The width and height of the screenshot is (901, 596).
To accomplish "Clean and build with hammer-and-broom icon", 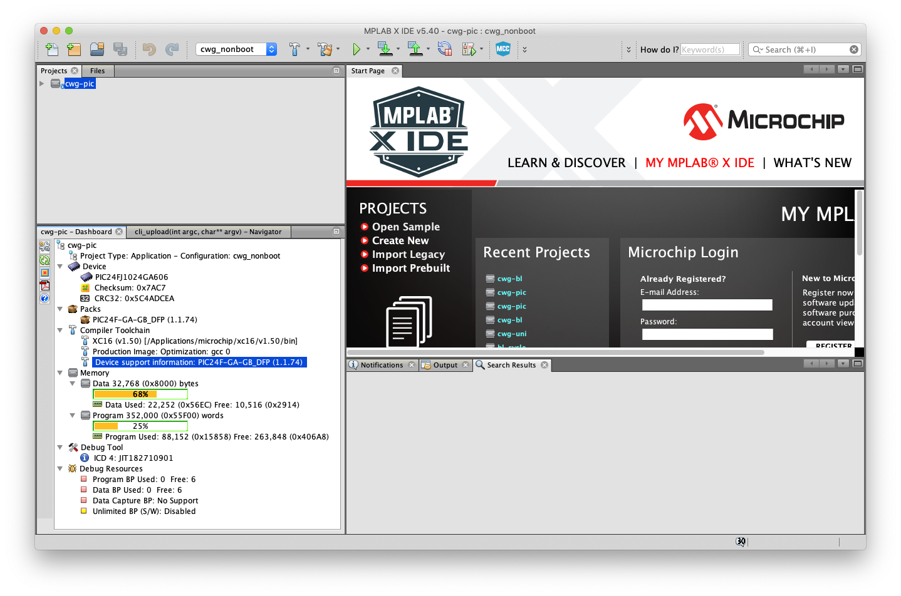I will click(325, 49).
